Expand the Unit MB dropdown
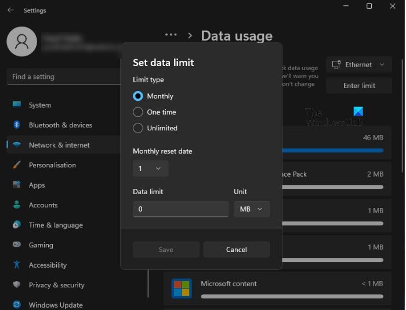This screenshot has height=310, width=406. pos(252,209)
